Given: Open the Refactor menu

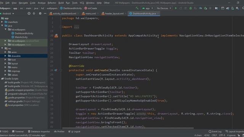Looking at the screenshot, I should coord(52,3).
